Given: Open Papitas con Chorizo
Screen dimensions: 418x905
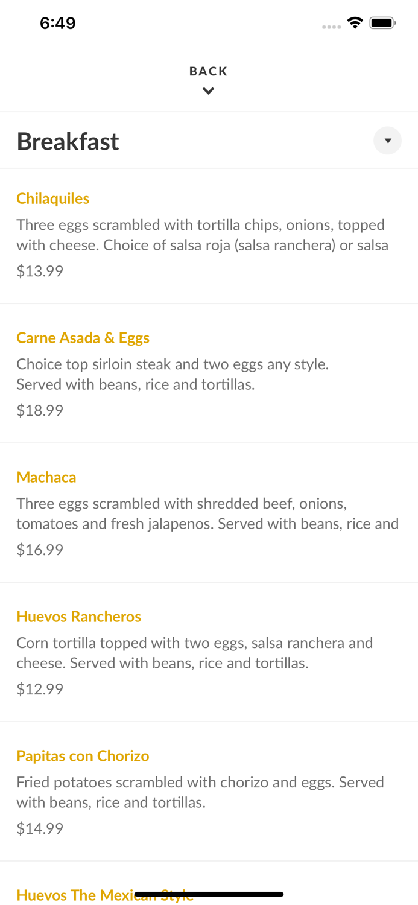Looking at the screenshot, I should point(83,756).
